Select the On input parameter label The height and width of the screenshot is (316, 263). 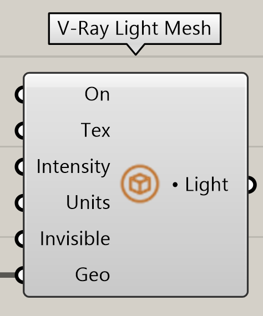pyautogui.click(x=97, y=94)
